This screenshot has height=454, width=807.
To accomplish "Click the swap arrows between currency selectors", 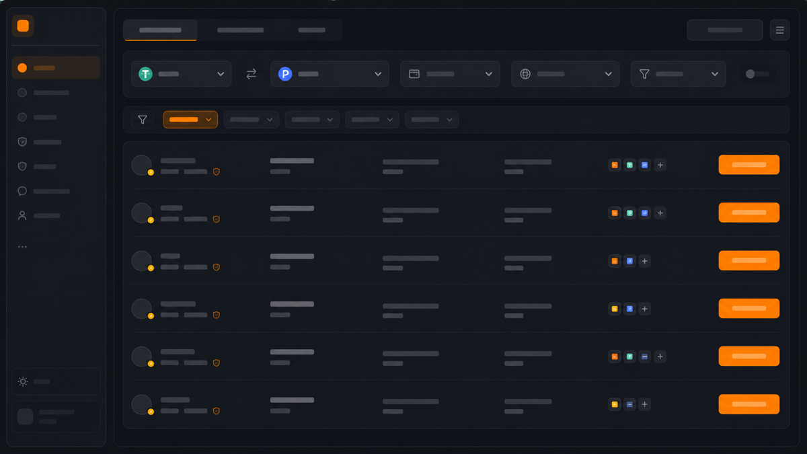I will [x=251, y=74].
